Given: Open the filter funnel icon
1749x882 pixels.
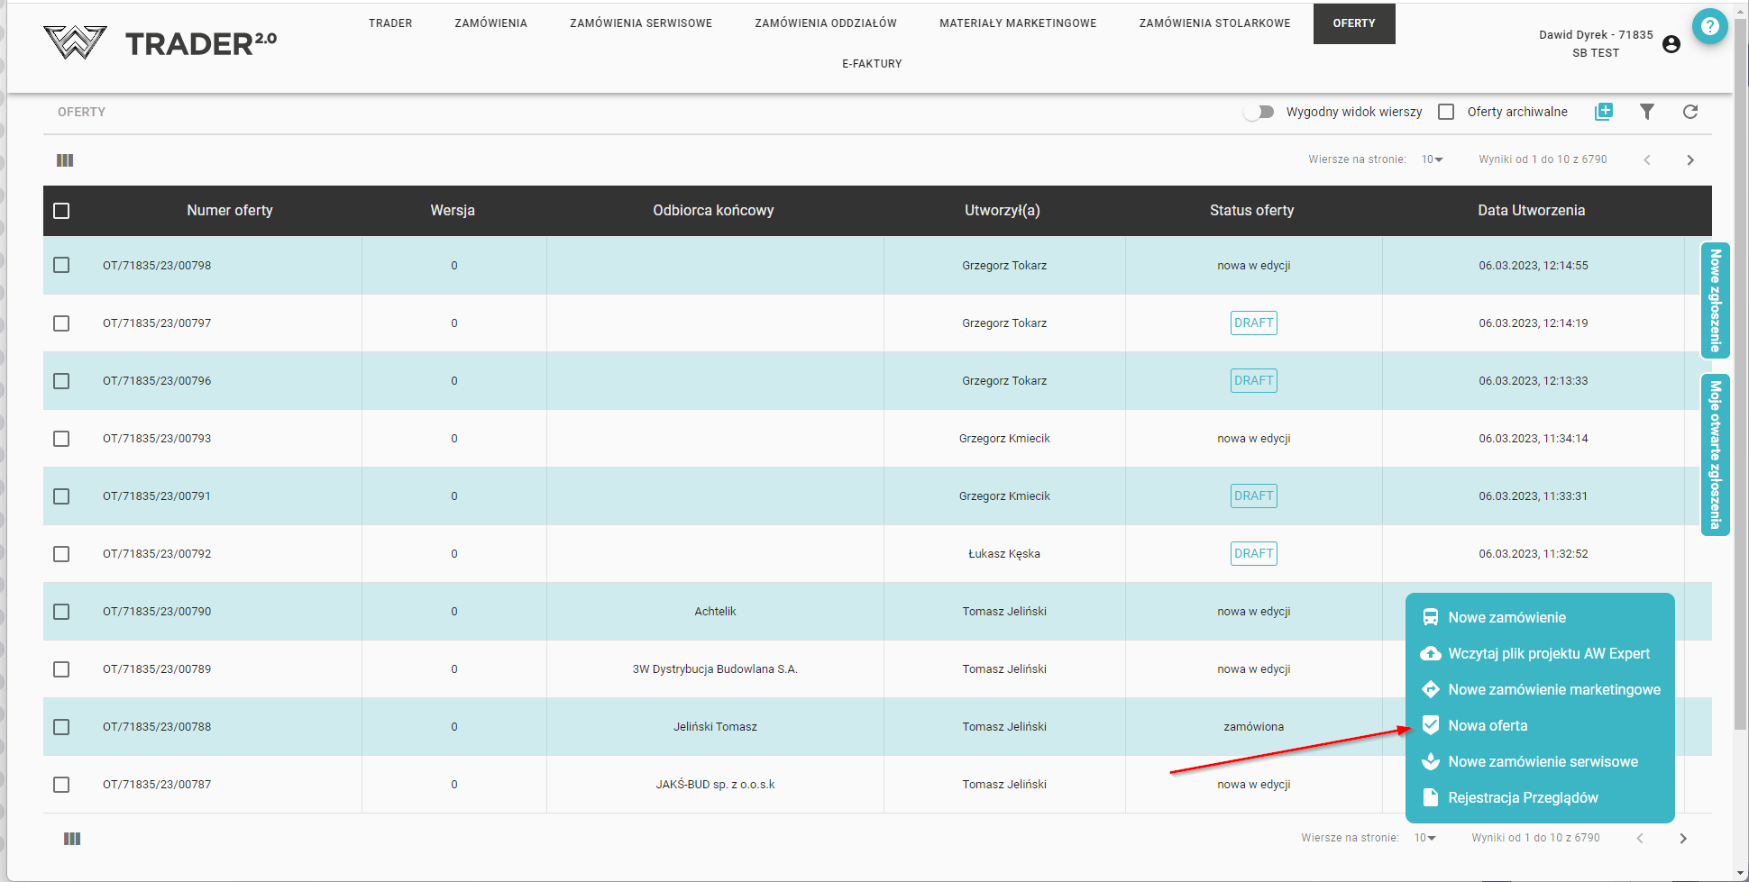Looking at the screenshot, I should pyautogui.click(x=1646, y=112).
